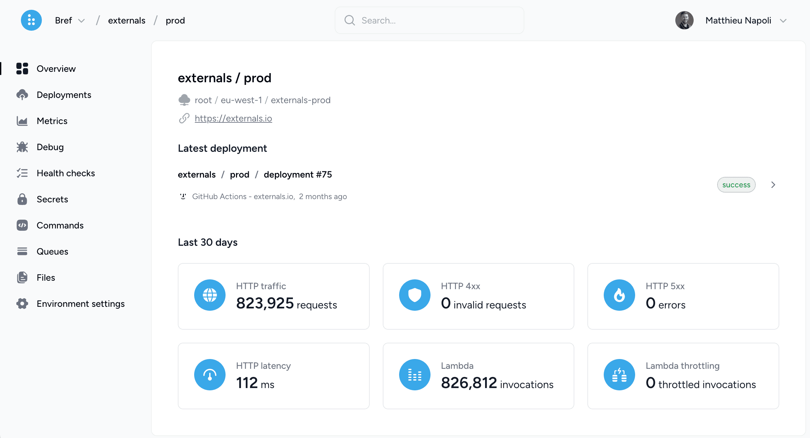Open the HTTP 5xx errors card
The image size is (810, 438).
pos(683,296)
